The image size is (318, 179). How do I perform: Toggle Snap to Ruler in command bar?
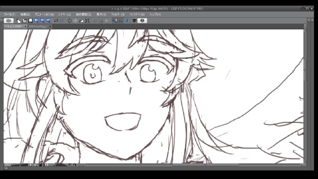pos(114,21)
